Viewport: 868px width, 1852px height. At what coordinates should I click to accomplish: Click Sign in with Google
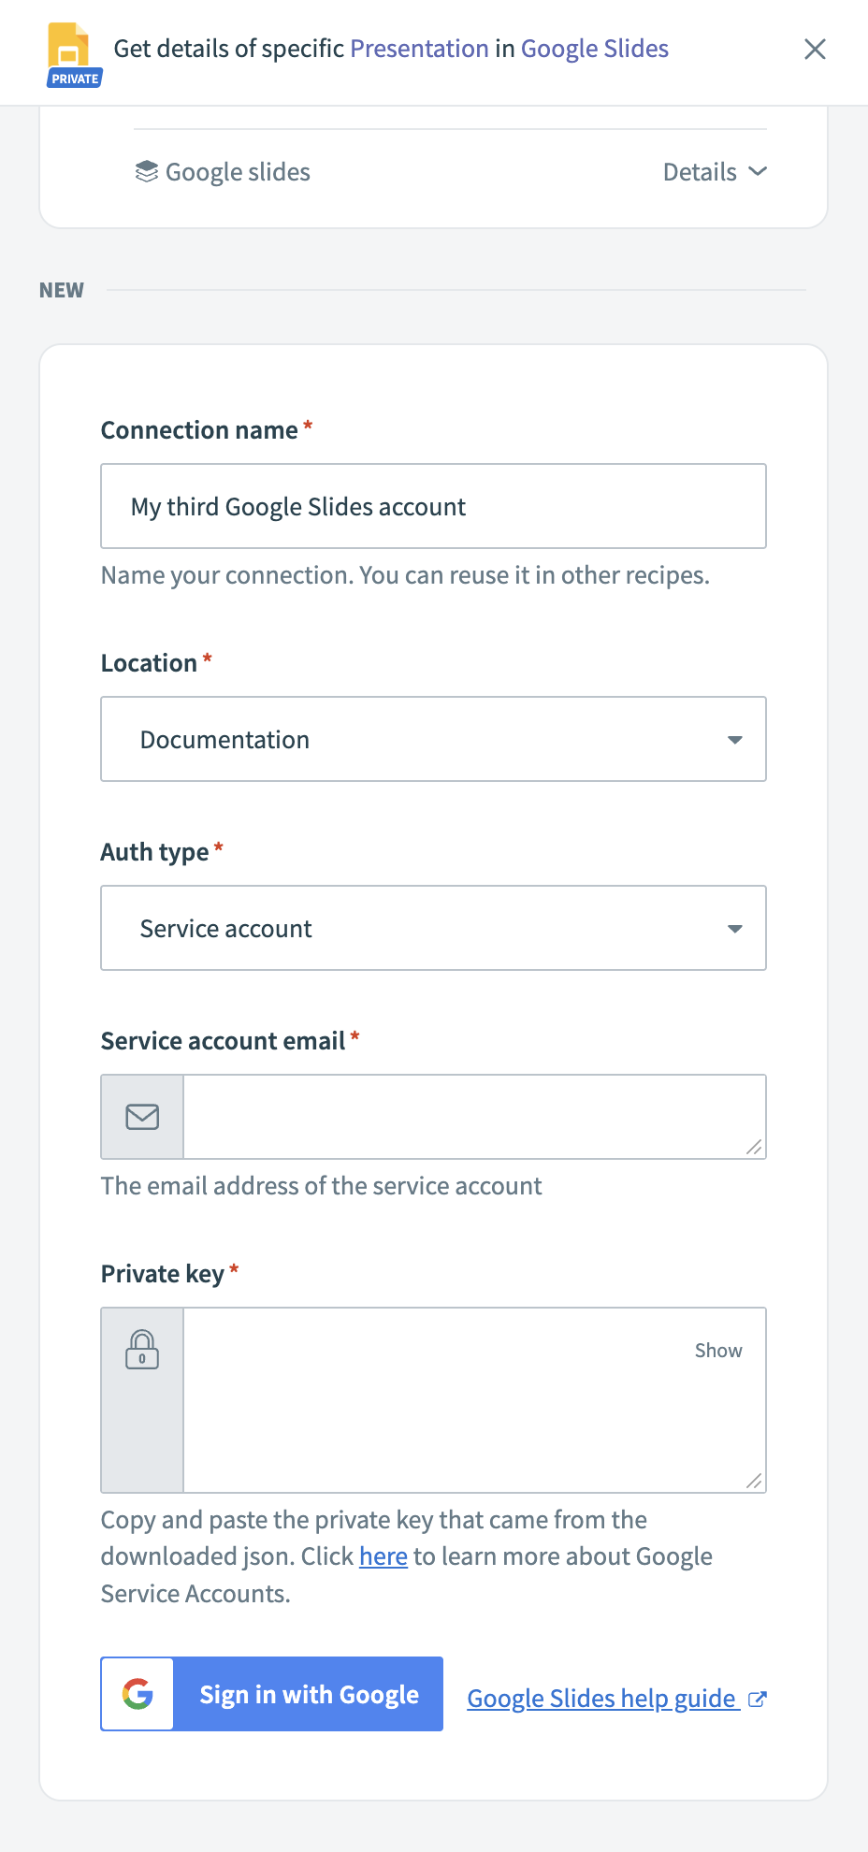(309, 1694)
